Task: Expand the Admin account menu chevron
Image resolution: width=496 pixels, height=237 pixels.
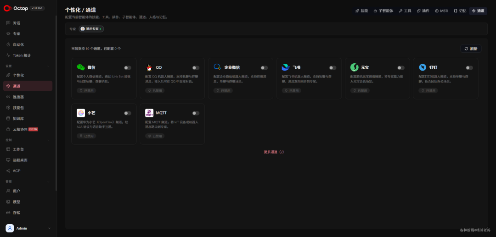Action: pyautogui.click(x=49, y=228)
